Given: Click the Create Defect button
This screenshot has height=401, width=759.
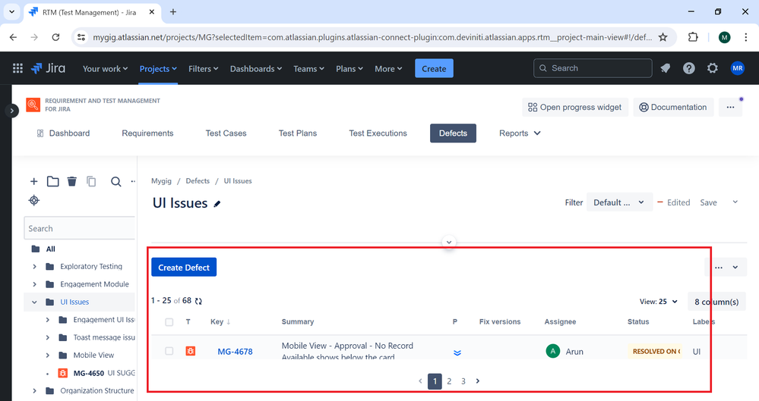Looking at the screenshot, I should coord(184,267).
